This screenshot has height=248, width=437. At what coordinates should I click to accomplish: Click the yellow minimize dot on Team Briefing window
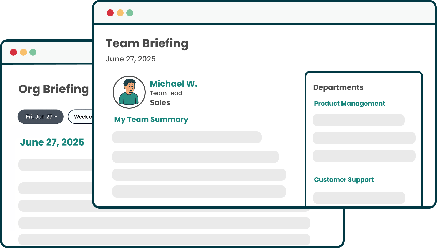[120, 13]
